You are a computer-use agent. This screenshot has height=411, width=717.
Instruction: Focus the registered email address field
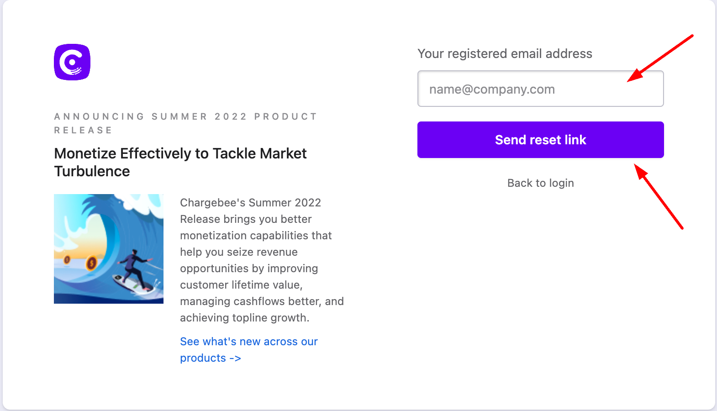tap(540, 89)
